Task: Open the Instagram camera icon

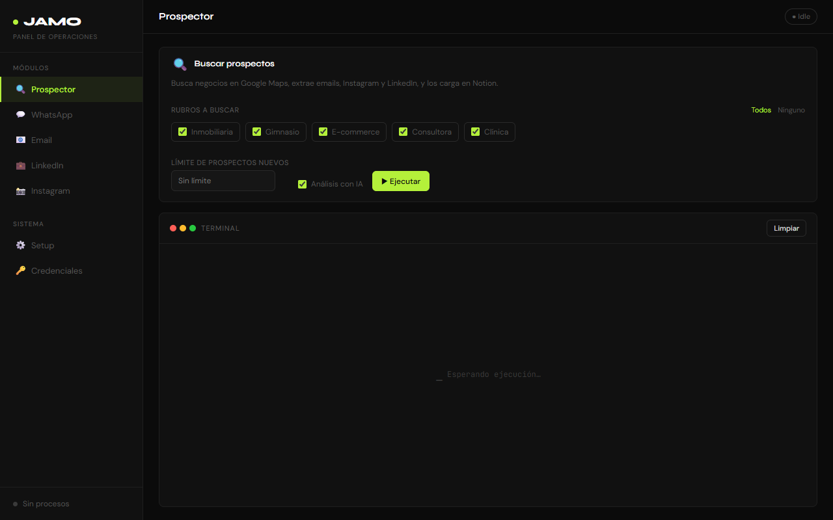Action: 20,190
